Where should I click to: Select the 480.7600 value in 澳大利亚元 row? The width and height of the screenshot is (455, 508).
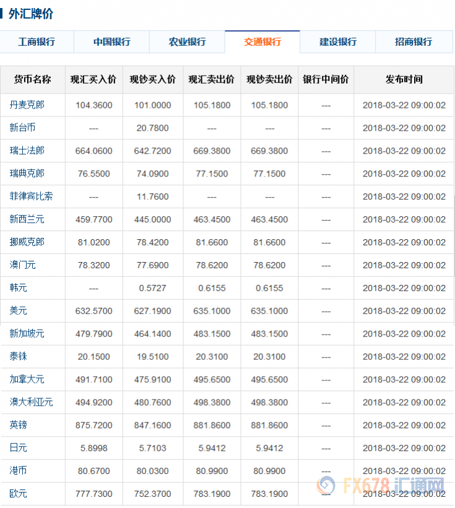[152, 403]
